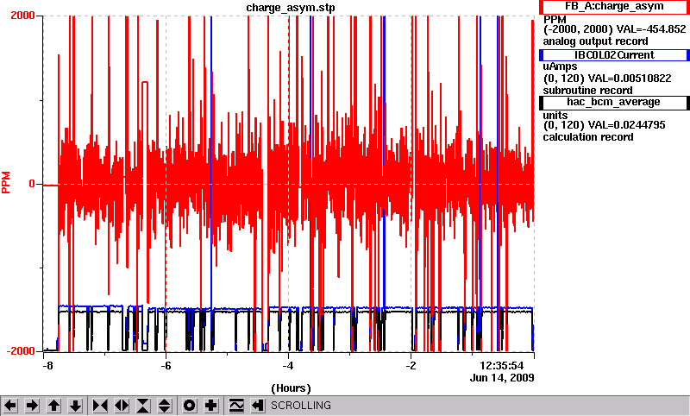Click the plus cursor icon
Screen dimensions: 690x416
(x=211, y=406)
